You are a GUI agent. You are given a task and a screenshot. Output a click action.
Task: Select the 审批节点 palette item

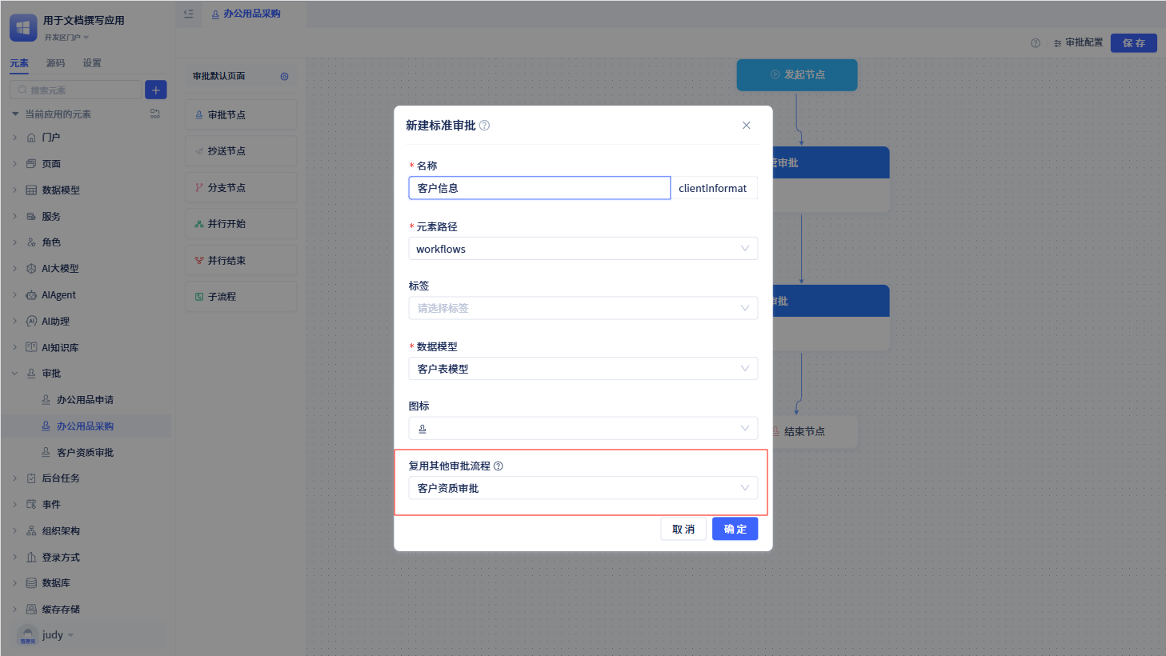[241, 114]
